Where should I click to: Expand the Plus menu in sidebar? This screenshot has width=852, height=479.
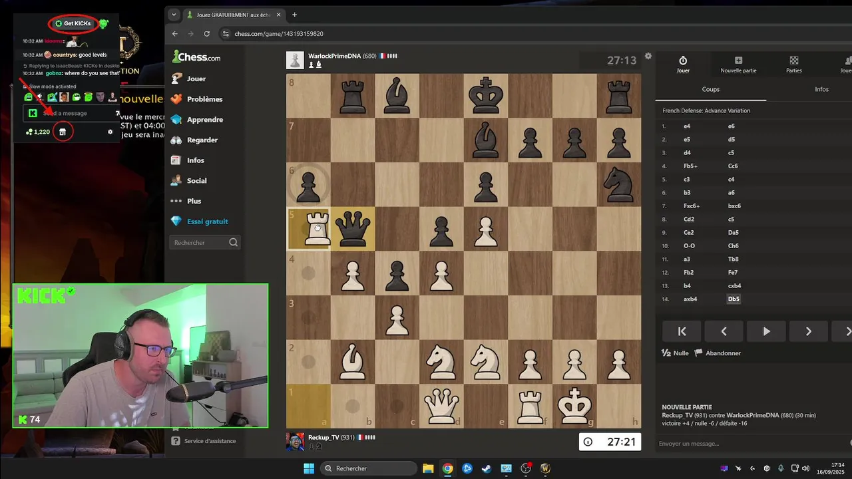(186, 201)
